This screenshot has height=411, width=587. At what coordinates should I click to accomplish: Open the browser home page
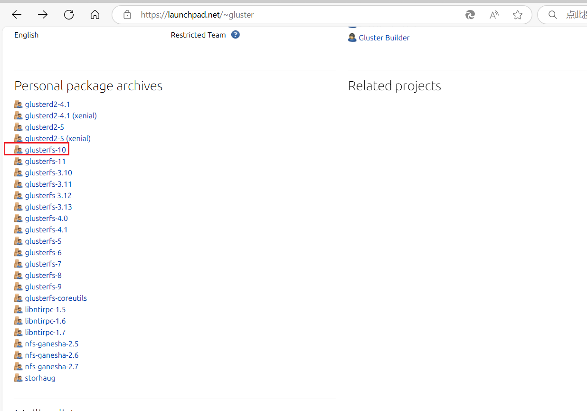click(x=95, y=15)
